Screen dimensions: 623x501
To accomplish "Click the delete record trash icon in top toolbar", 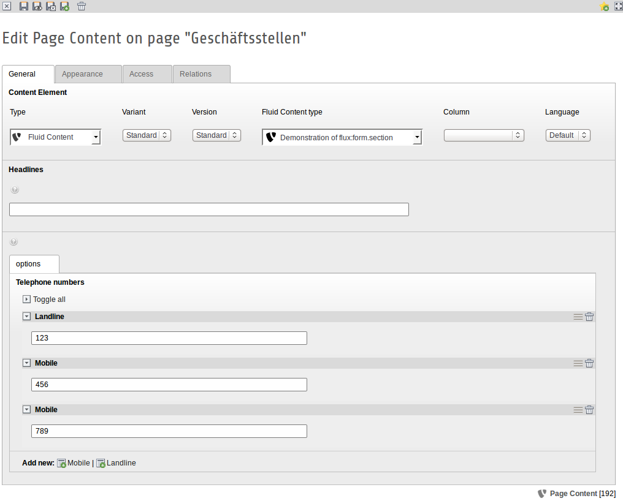I will 82,7.
